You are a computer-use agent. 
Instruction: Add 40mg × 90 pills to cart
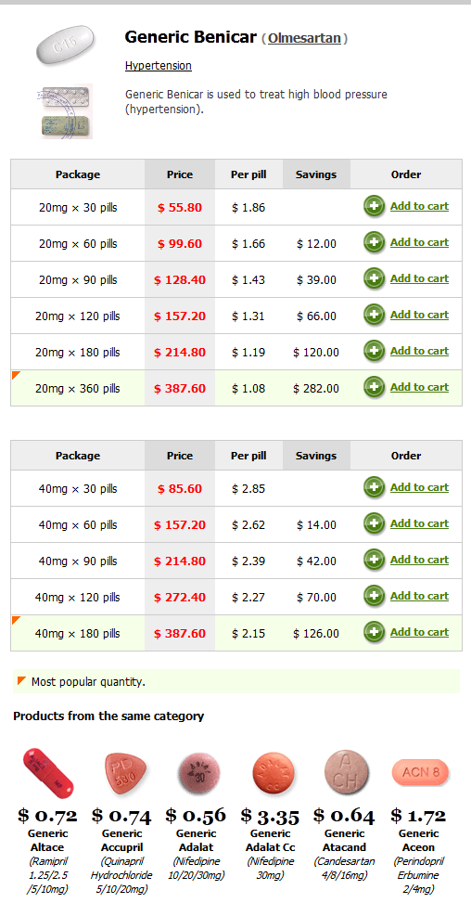pyautogui.click(x=419, y=560)
